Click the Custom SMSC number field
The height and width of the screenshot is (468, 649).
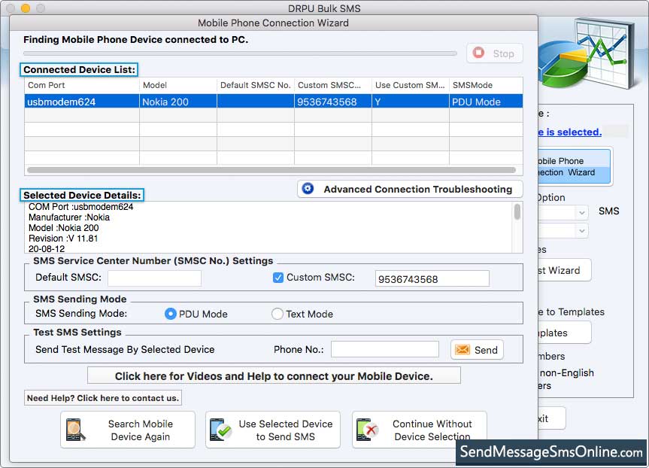[432, 278]
